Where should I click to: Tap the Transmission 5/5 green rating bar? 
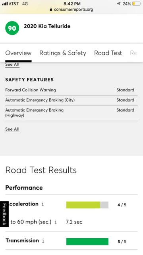click(87, 241)
